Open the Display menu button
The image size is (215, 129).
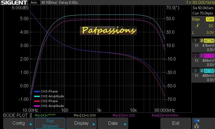point(81,123)
